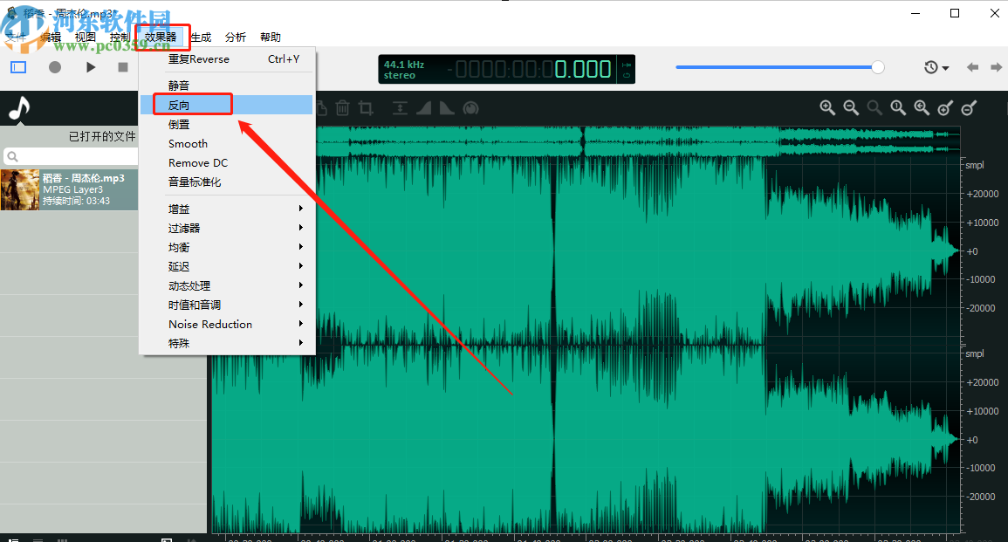The height and width of the screenshot is (542, 1008).
Task: Expand the 延迟 submenu
Action: [227, 266]
